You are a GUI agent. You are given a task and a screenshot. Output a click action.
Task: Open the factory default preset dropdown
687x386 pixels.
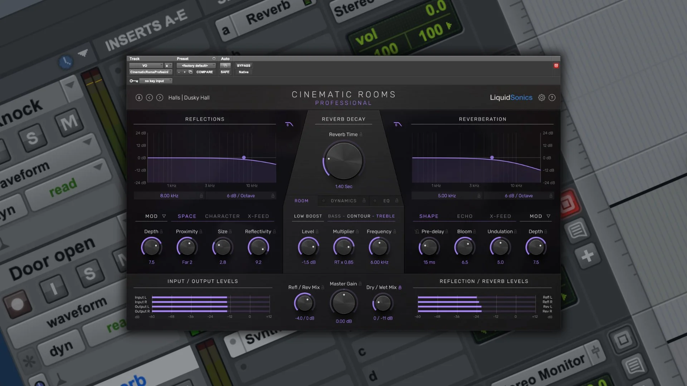tap(195, 65)
